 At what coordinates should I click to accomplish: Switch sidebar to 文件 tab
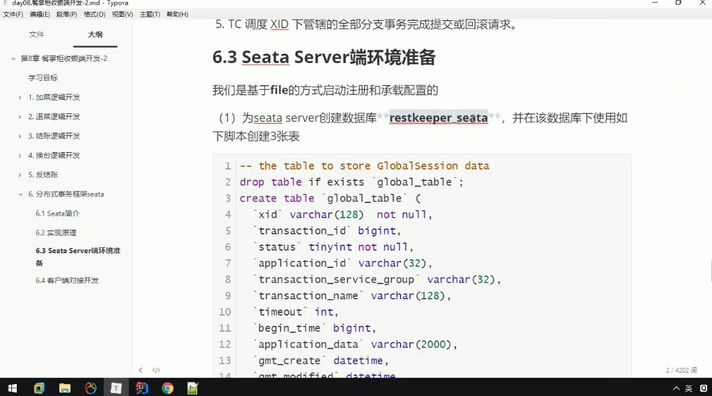(37, 34)
